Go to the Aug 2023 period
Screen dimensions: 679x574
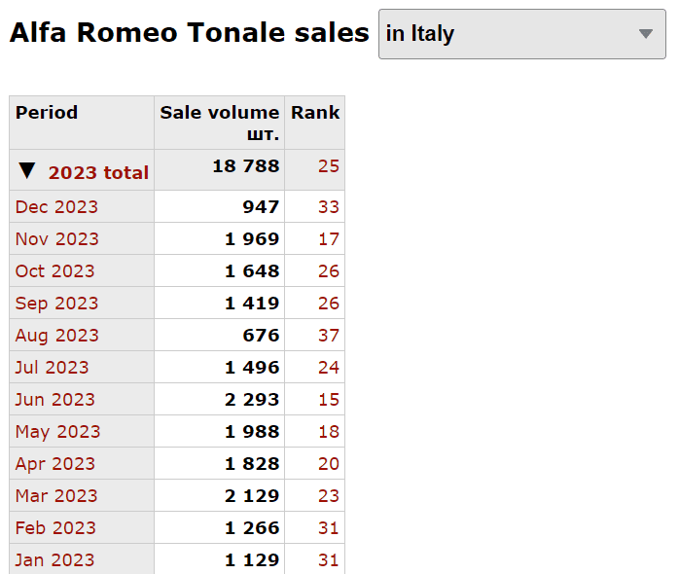click(57, 336)
